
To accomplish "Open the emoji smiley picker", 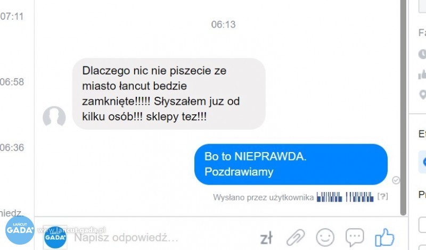I will [x=325, y=238].
